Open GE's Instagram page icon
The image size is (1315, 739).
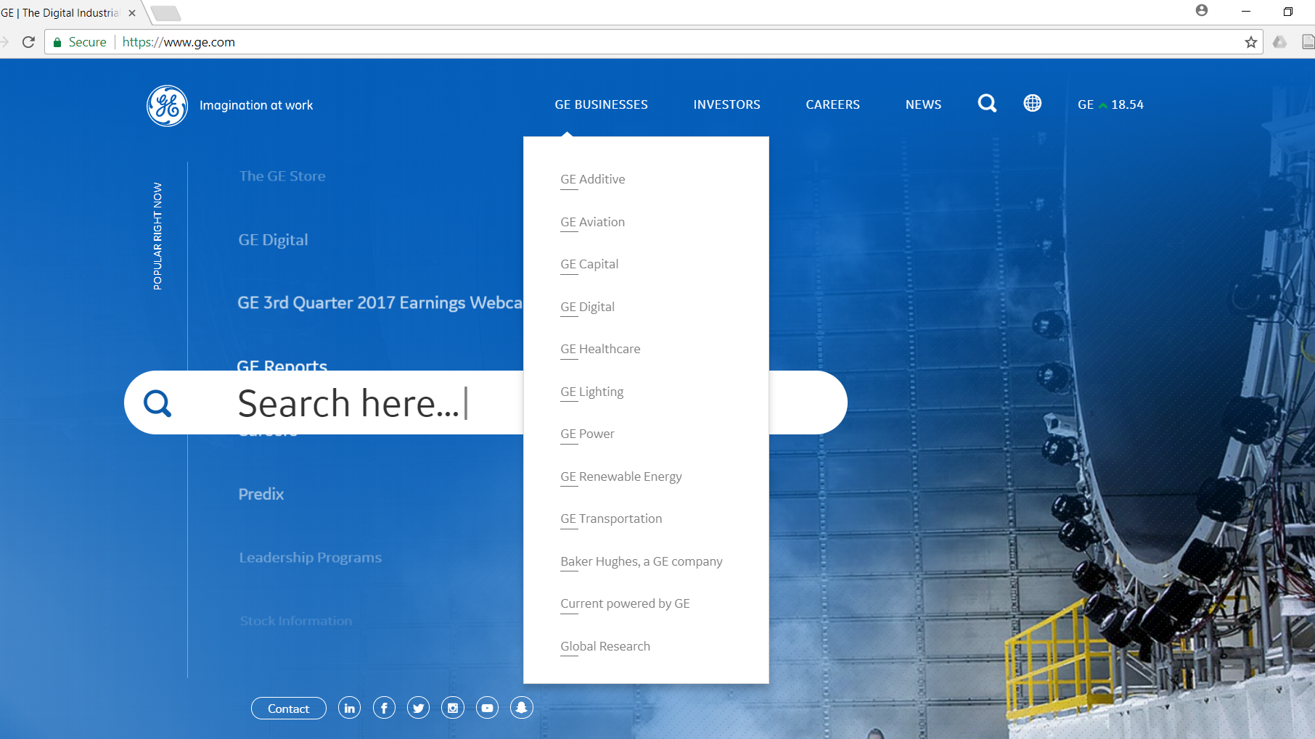pyautogui.click(x=453, y=708)
